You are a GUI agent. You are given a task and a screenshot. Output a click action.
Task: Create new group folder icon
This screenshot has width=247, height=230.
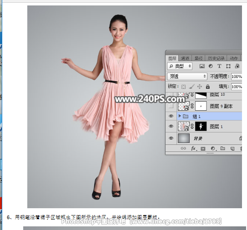pyautogui.click(x=222, y=148)
